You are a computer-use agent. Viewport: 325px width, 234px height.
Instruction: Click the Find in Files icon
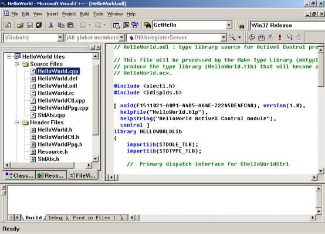[147, 25]
